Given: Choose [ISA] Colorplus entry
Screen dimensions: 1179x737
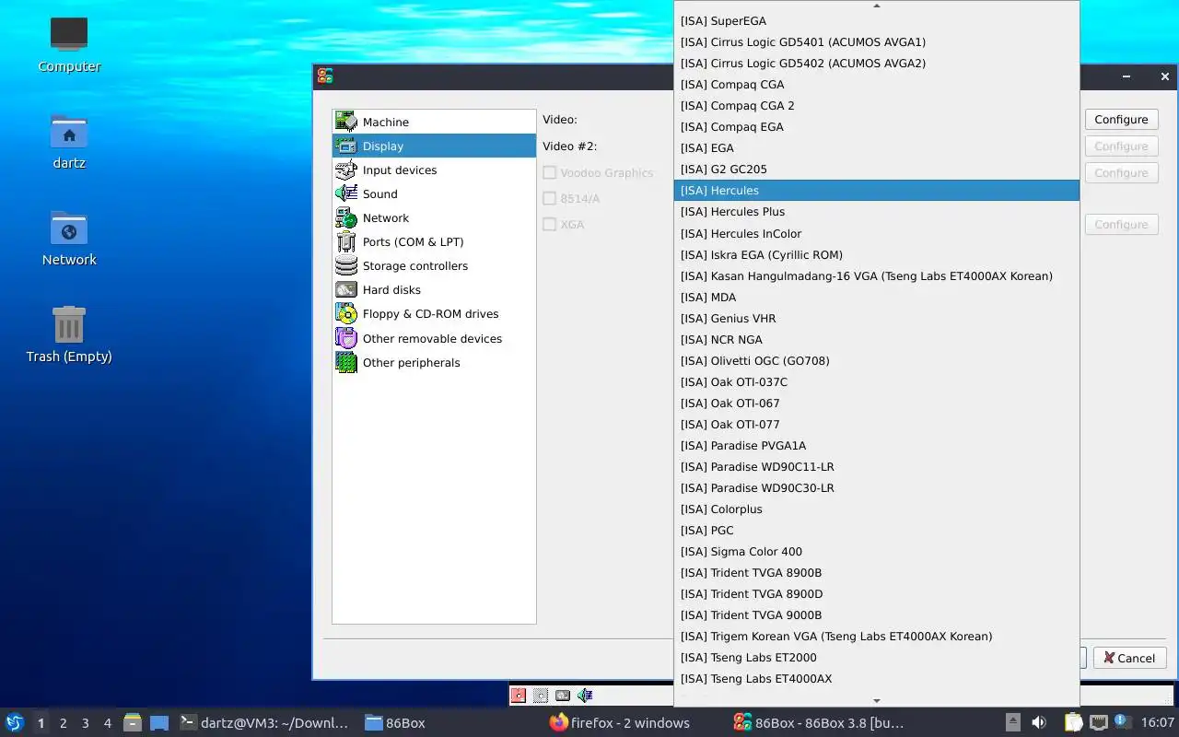Looking at the screenshot, I should [x=877, y=509].
